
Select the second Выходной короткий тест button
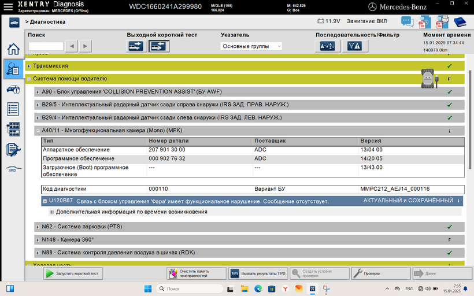pyautogui.click(x=159, y=46)
